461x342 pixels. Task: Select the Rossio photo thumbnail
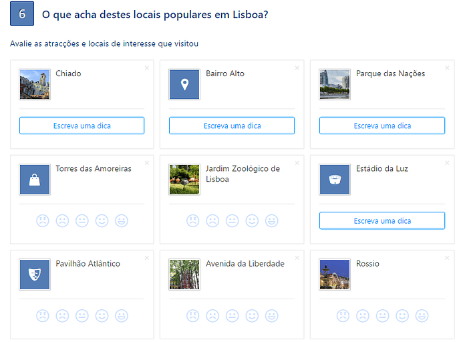(335, 275)
